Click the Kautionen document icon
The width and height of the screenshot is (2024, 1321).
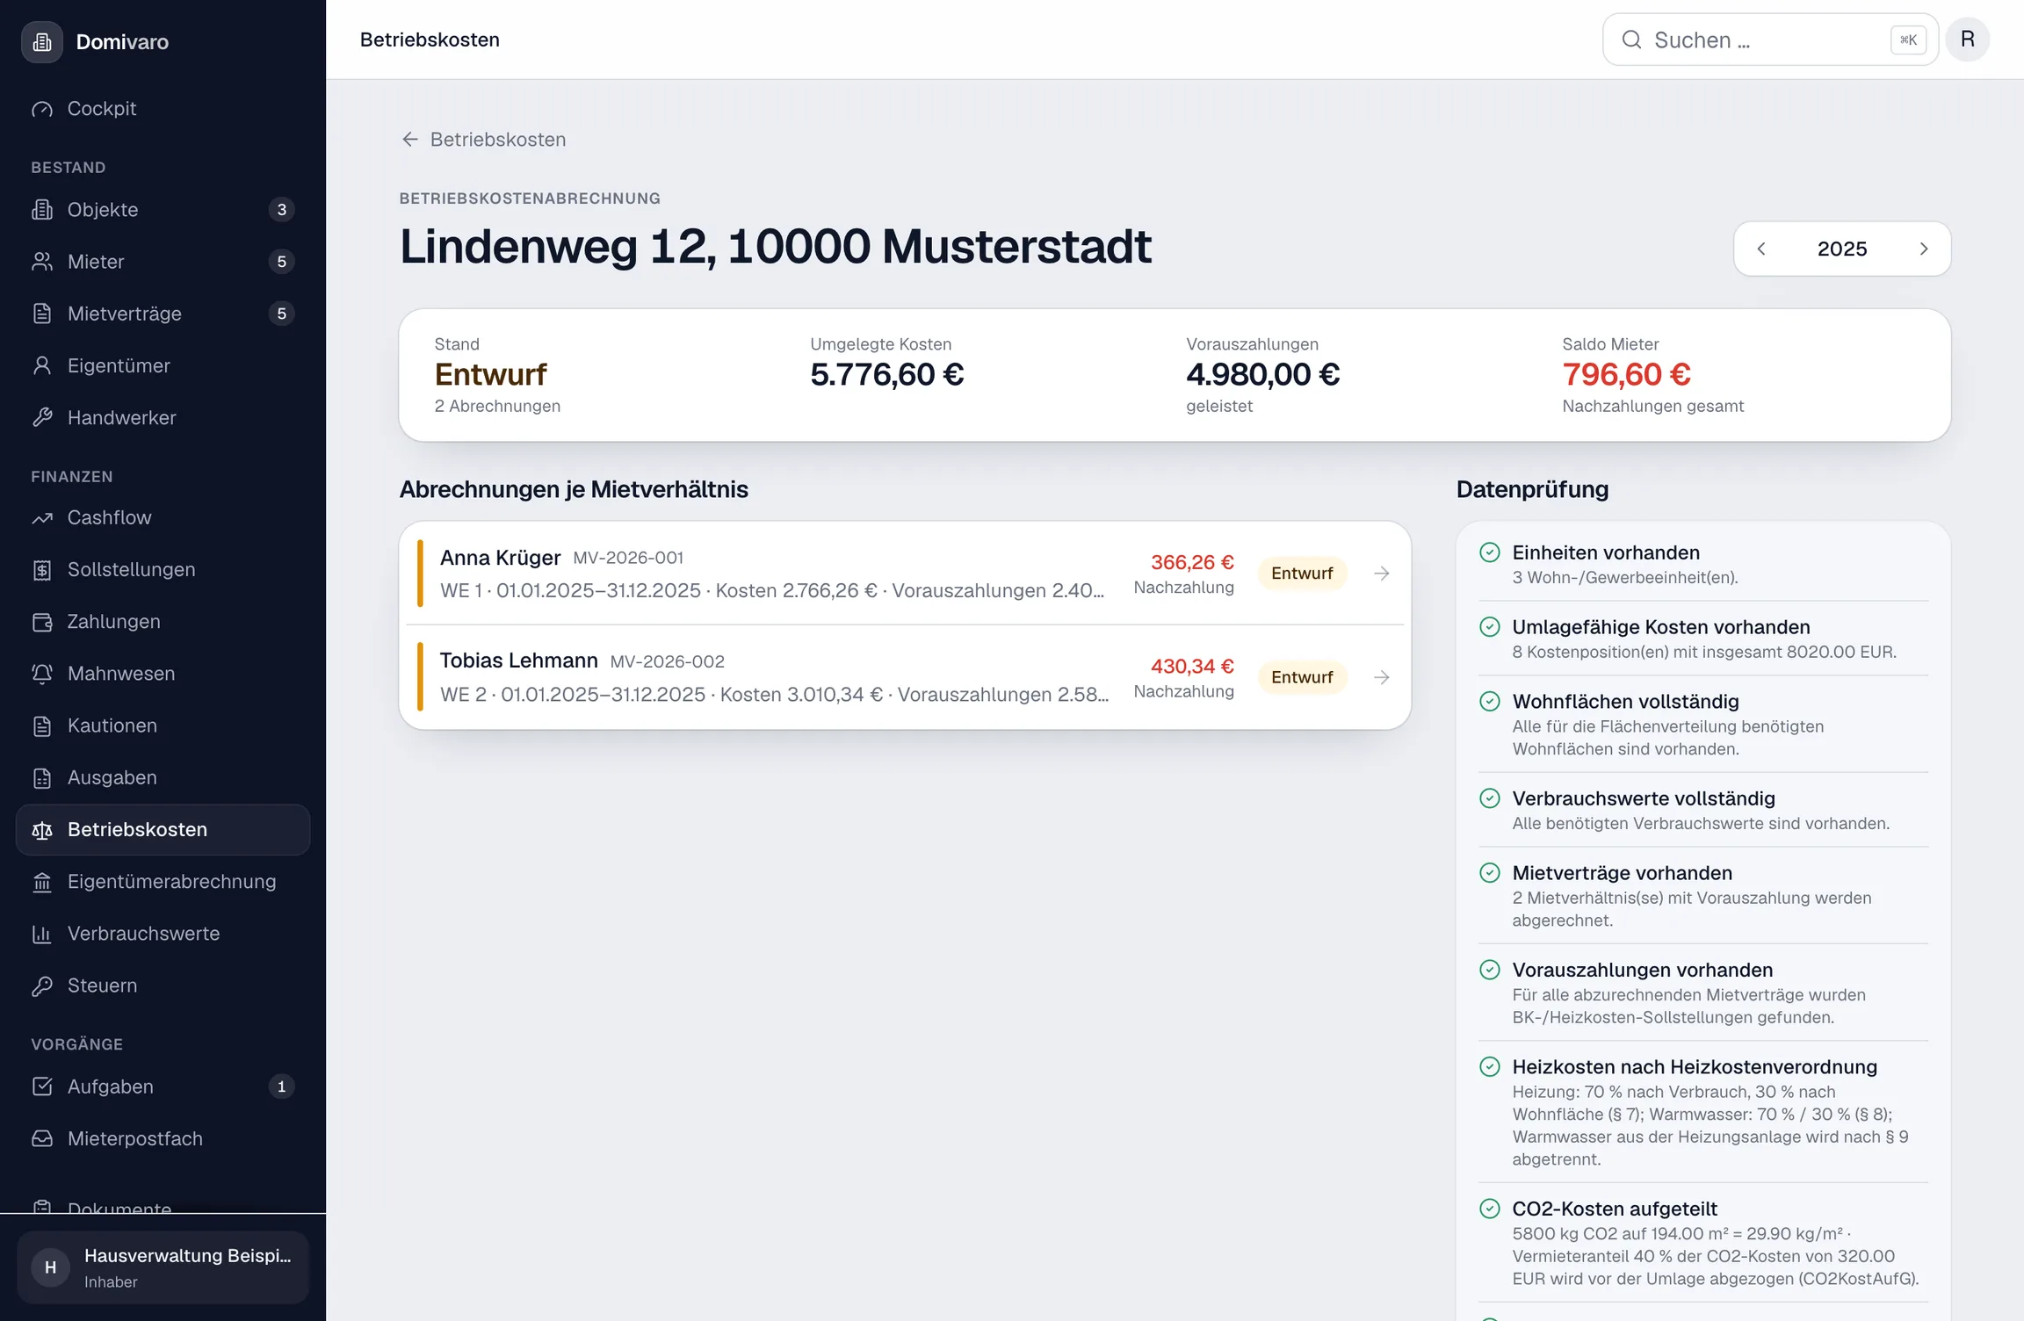pyautogui.click(x=42, y=725)
